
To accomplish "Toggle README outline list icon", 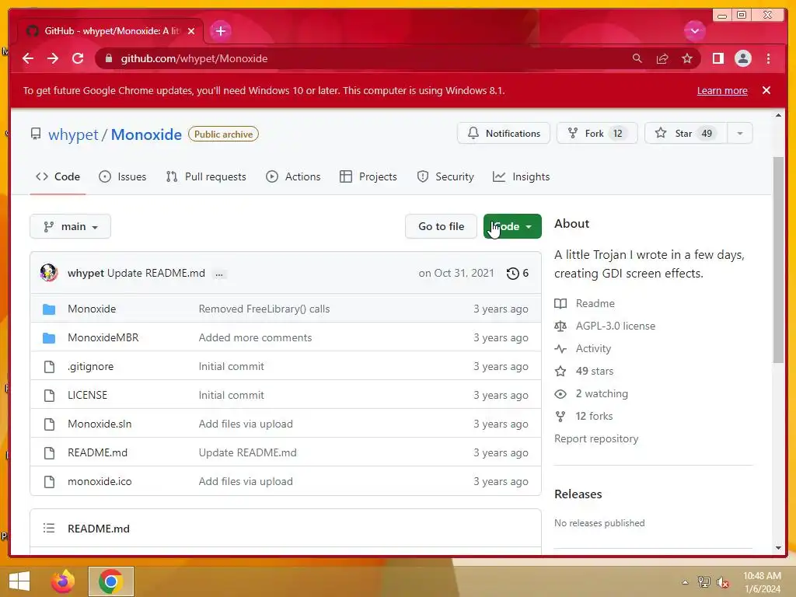I will [x=49, y=528].
